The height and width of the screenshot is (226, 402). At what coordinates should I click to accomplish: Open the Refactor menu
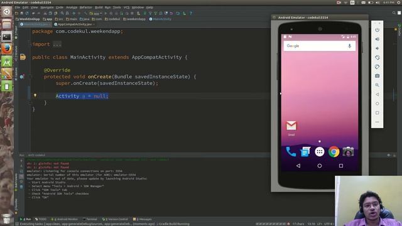point(85,8)
